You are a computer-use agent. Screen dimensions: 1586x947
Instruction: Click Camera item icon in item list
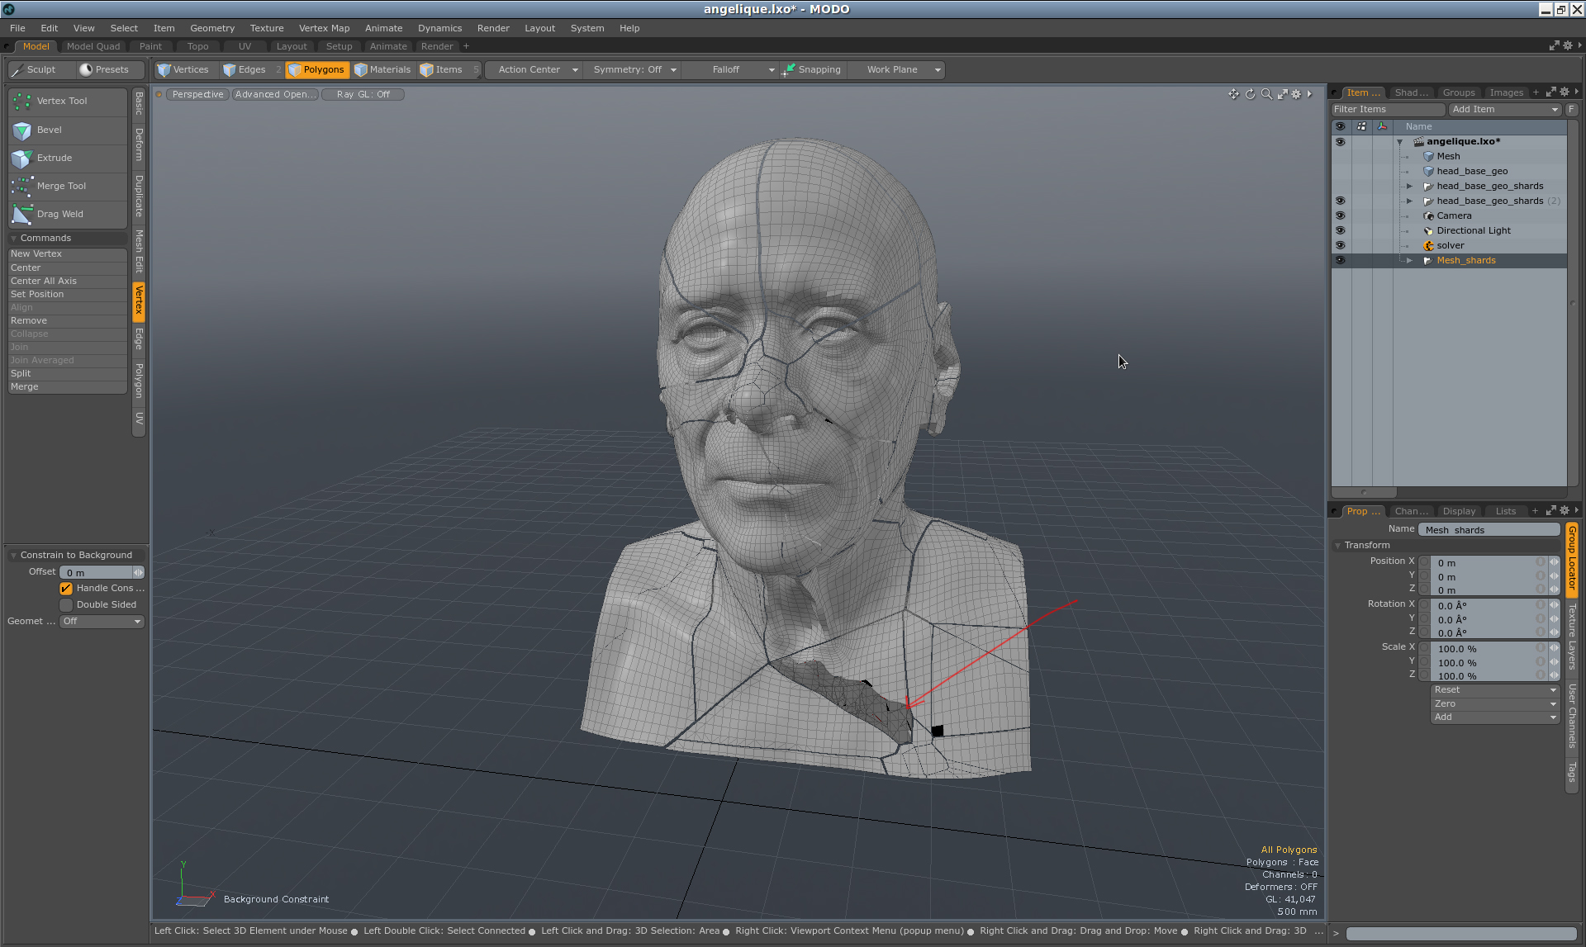tap(1428, 216)
